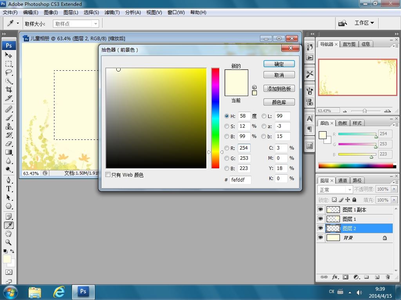This screenshot has height=300, width=401.
Task: Click the create new layer icon
Action: [x=377, y=277]
